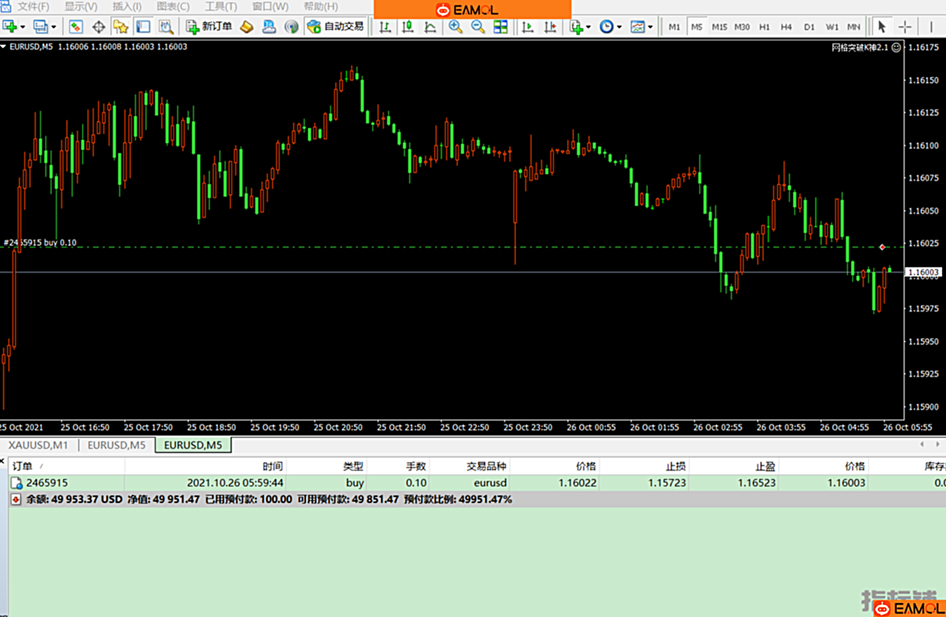
Task: Expand the new chart dropdown arrow
Action: [x=23, y=27]
